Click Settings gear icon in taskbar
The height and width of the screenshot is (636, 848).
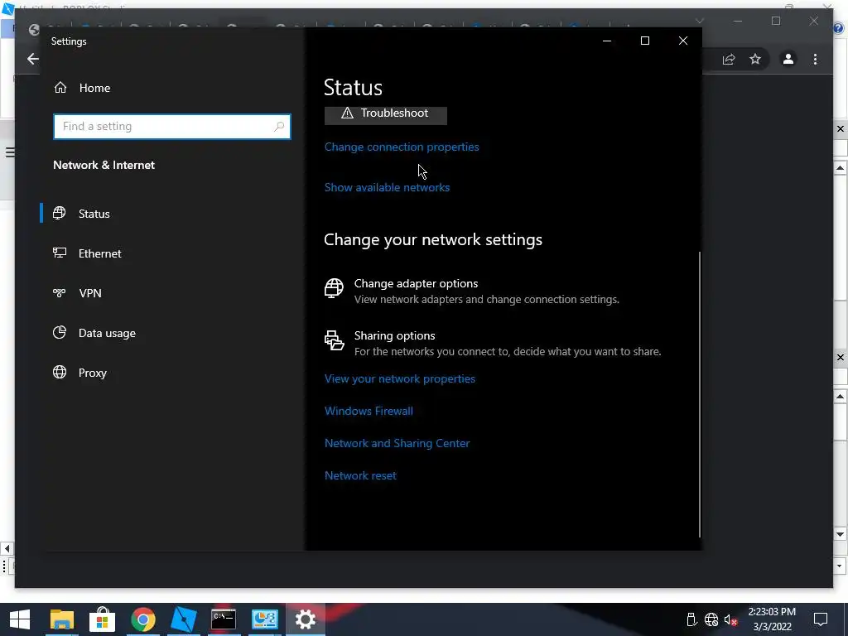(x=305, y=619)
